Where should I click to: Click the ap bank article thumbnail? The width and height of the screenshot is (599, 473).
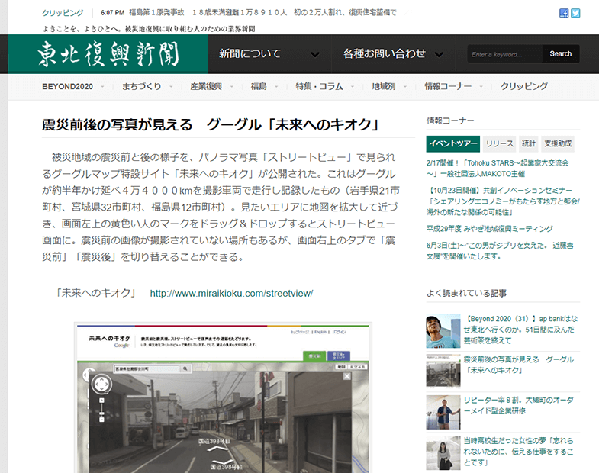(443, 330)
